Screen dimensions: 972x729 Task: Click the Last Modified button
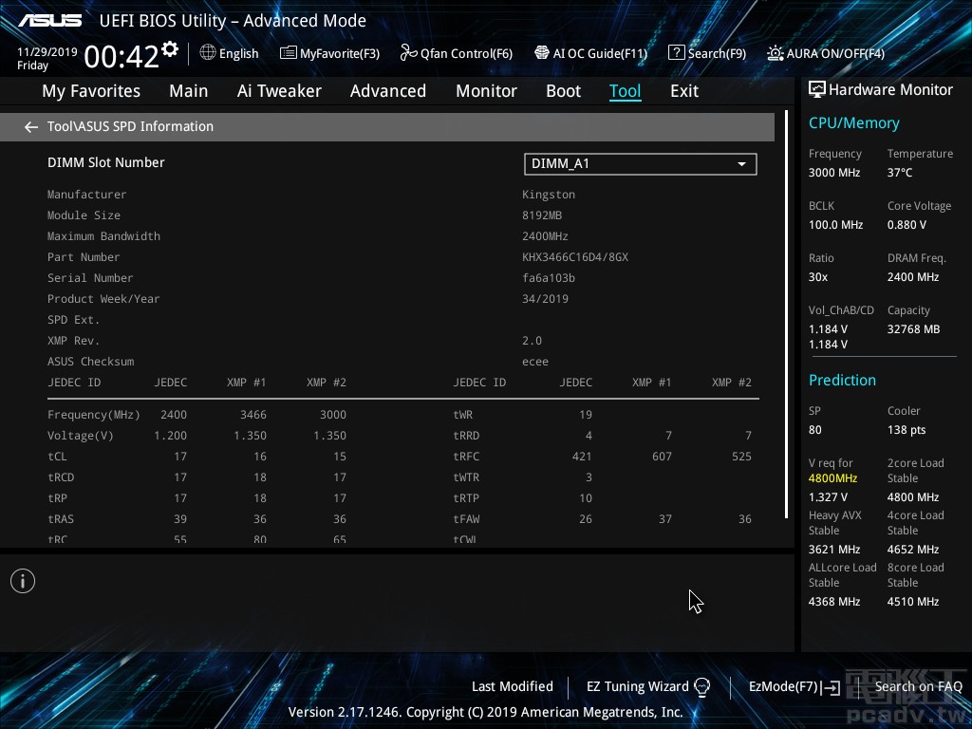(x=512, y=686)
